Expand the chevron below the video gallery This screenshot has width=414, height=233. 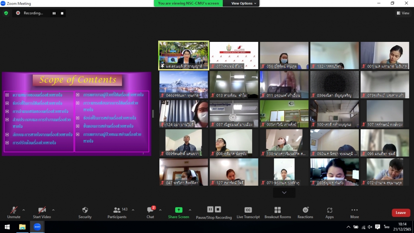pyautogui.click(x=284, y=193)
